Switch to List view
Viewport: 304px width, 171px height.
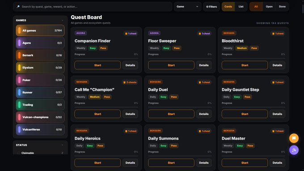tap(241, 7)
